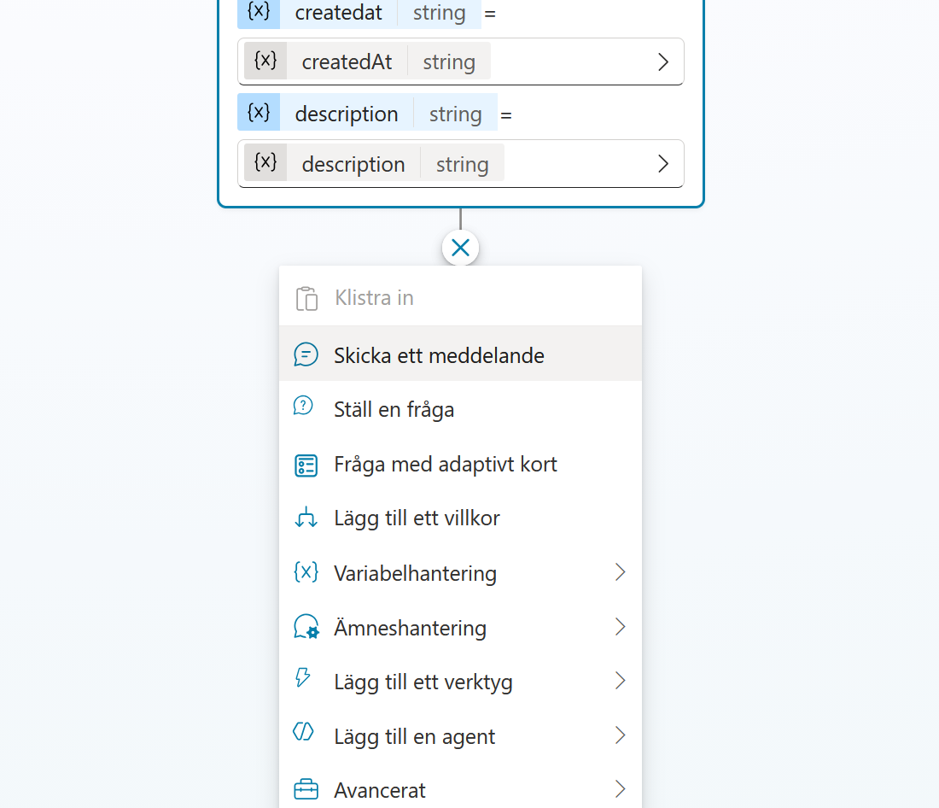
Task: Click the description string value field
Action: pos(460,164)
